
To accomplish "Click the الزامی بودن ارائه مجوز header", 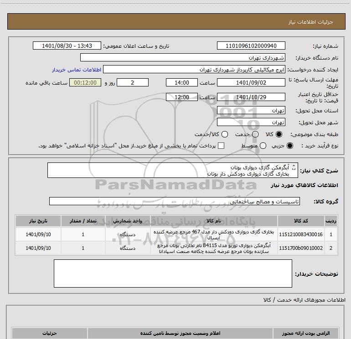I will pos(306,333).
